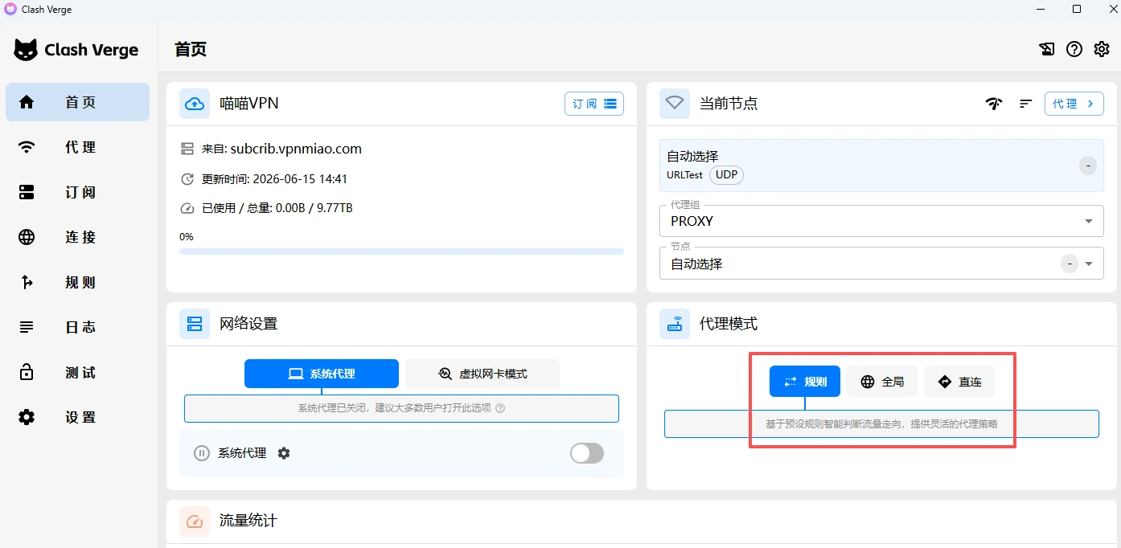Click the 代理 button with chevron

point(1074,104)
